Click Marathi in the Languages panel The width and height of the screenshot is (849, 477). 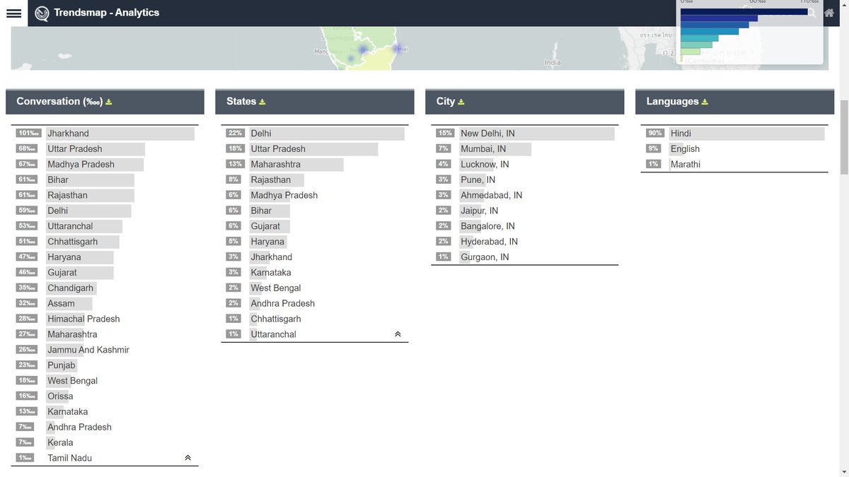pyautogui.click(x=684, y=164)
